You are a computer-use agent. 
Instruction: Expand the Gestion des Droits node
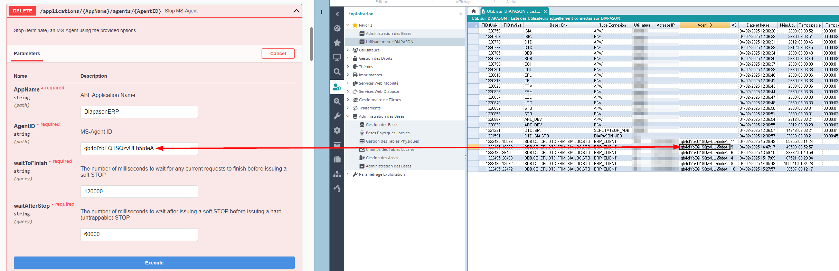348,58
